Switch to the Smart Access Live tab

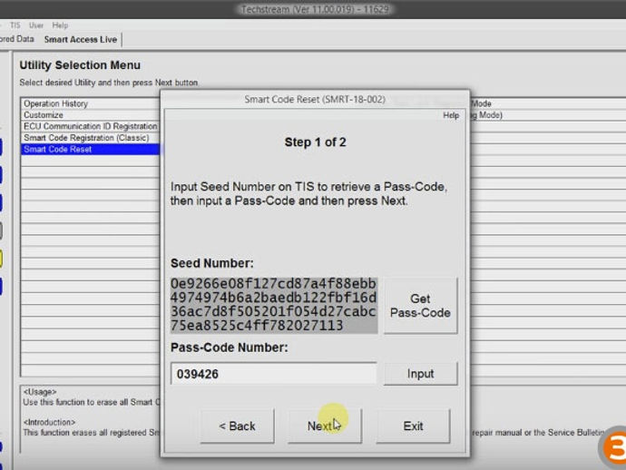(x=81, y=40)
